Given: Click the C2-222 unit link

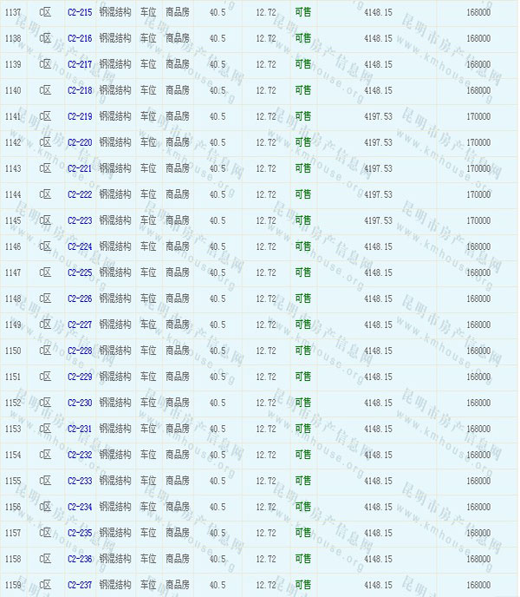Looking at the screenshot, I should [x=79, y=194].
